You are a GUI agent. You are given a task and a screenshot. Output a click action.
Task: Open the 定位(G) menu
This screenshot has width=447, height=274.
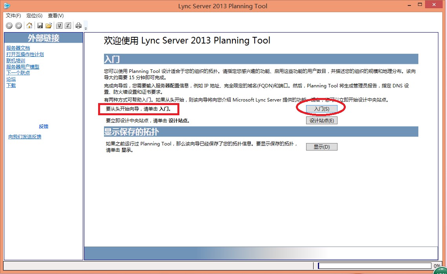[x=34, y=16]
